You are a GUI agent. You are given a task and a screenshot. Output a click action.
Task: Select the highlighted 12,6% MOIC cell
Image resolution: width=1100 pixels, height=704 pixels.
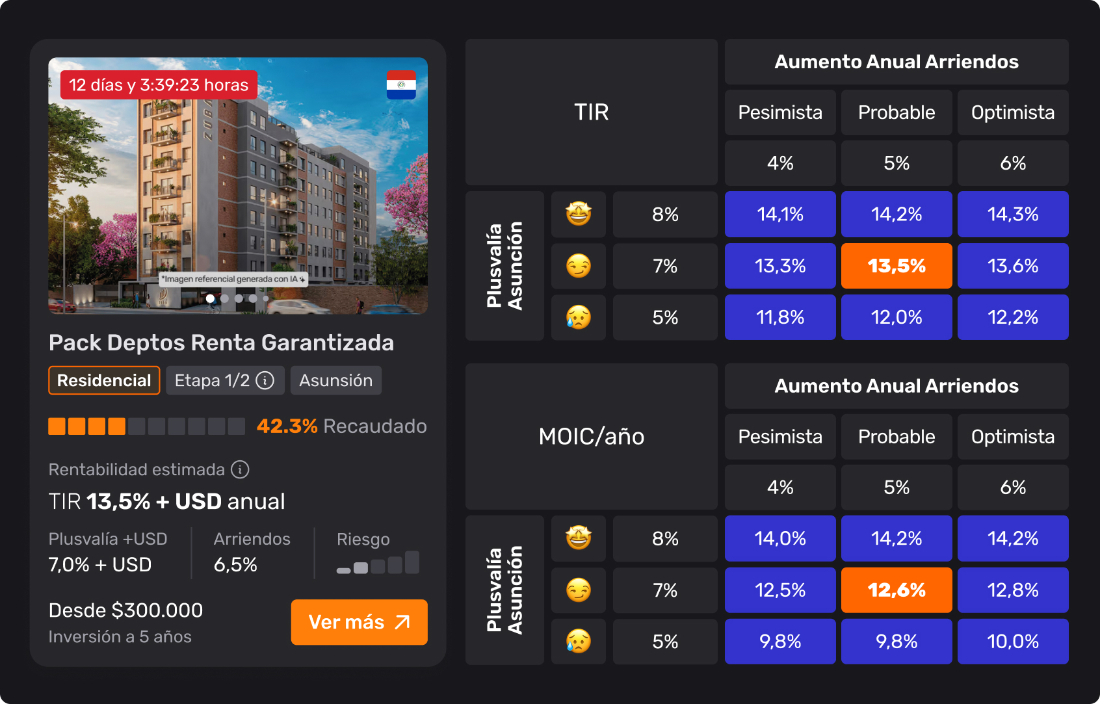(x=897, y=590)
